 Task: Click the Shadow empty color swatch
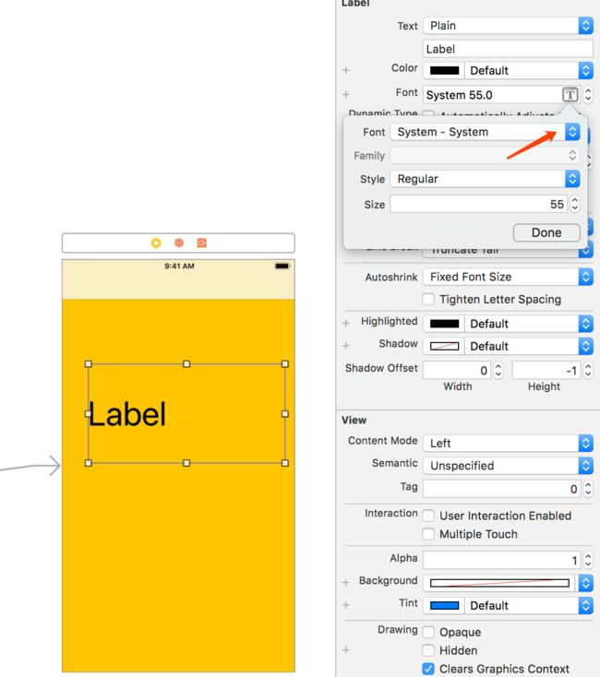tap(444, 346)
